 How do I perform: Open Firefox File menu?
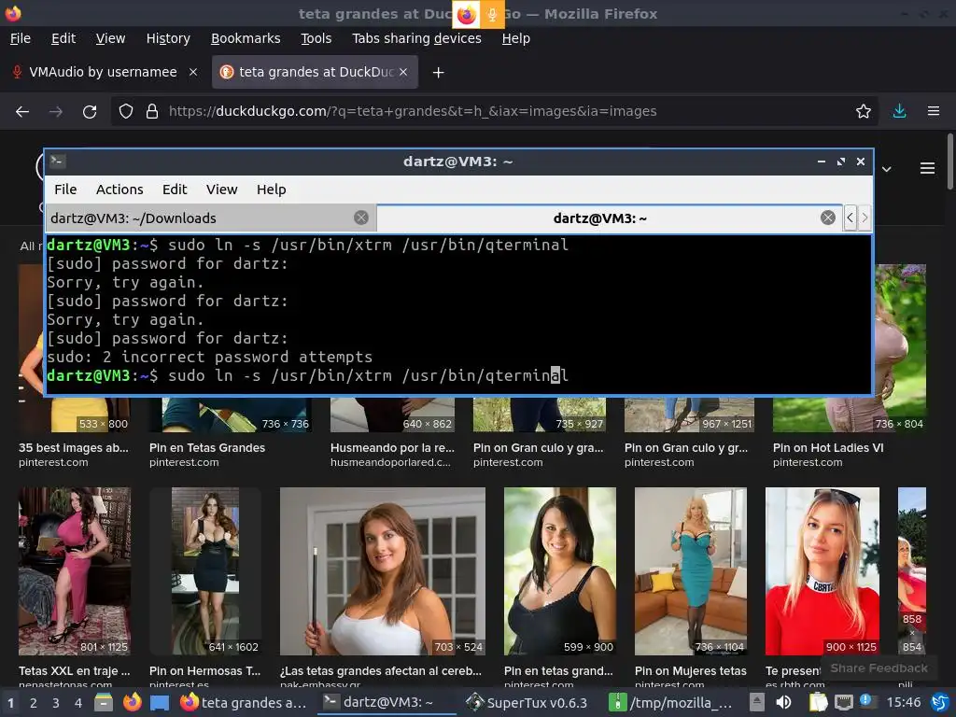click(x=21, y=38)
